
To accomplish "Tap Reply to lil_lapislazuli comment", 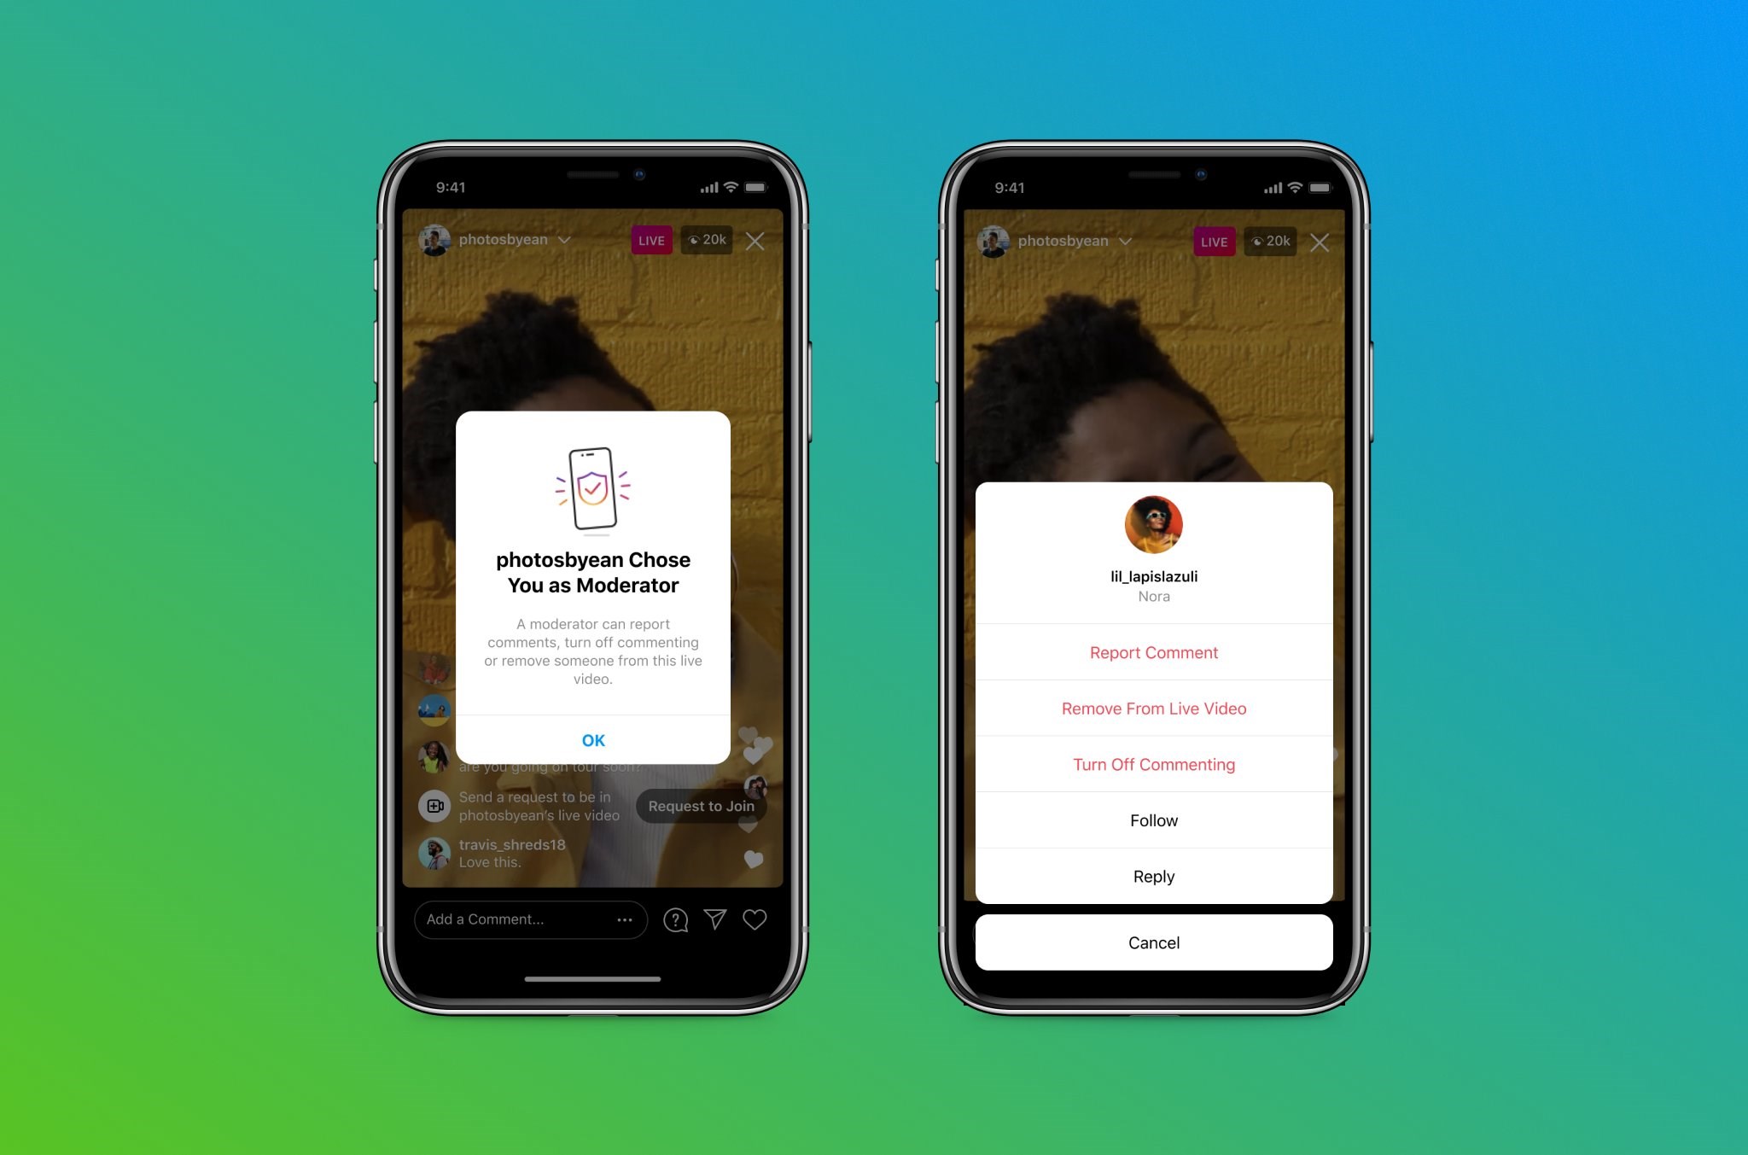I will (1153, 875).
